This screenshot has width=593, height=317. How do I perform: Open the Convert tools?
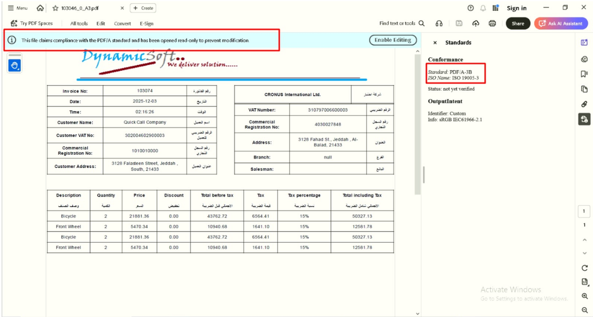[x=123, y=23]
